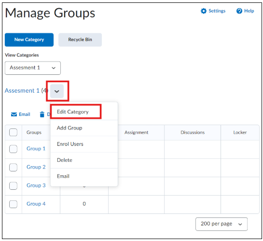
Task: Open the Assesment 1 category link
Action: (22, 91)
